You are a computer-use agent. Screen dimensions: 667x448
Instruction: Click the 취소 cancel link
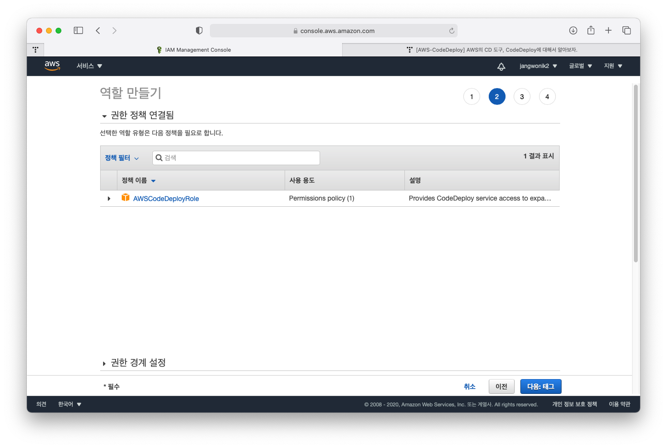point(470,387)
